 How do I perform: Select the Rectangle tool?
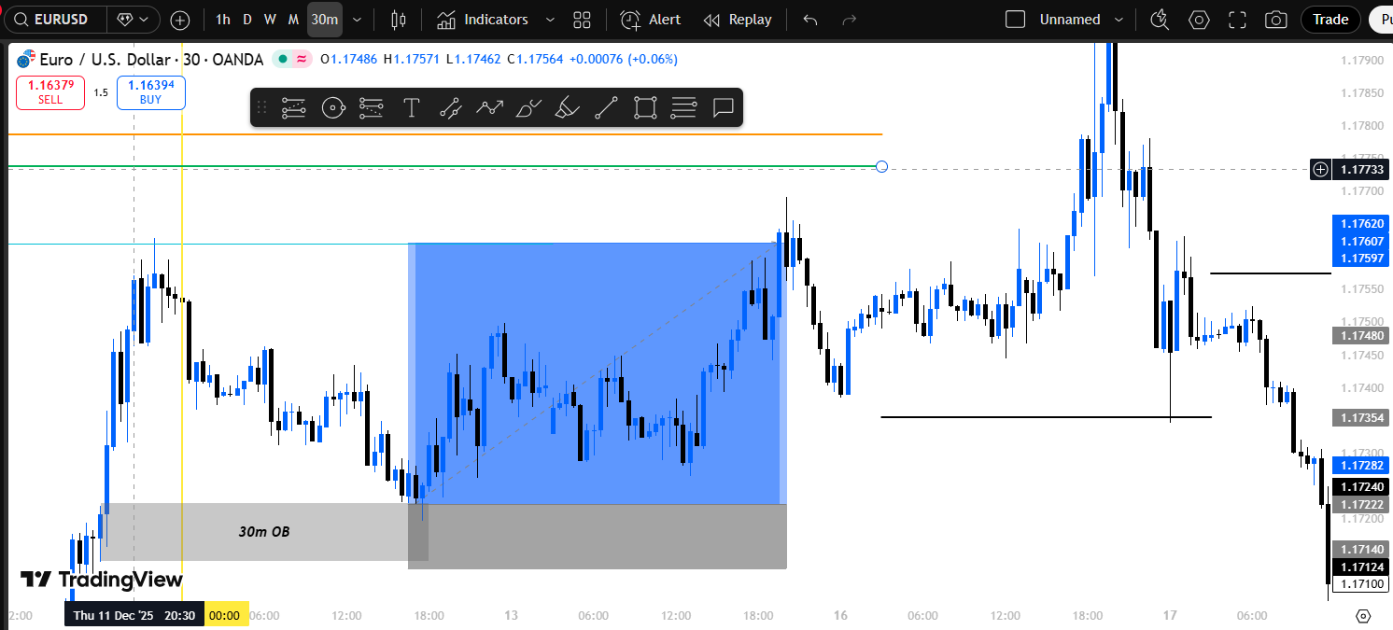pyautogui.click(x=645, y=107)
